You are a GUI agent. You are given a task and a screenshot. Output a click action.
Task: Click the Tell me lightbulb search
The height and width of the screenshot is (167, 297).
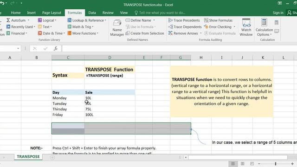point(136,13)
